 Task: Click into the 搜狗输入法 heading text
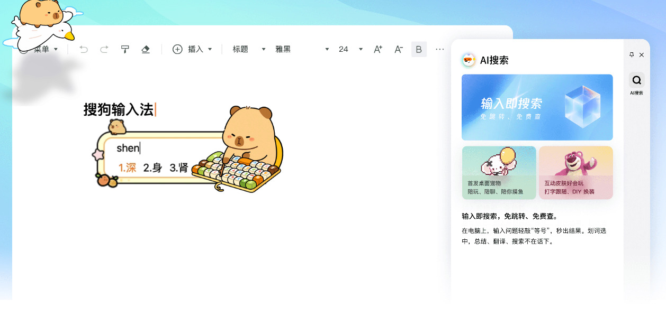coord(119,109)
